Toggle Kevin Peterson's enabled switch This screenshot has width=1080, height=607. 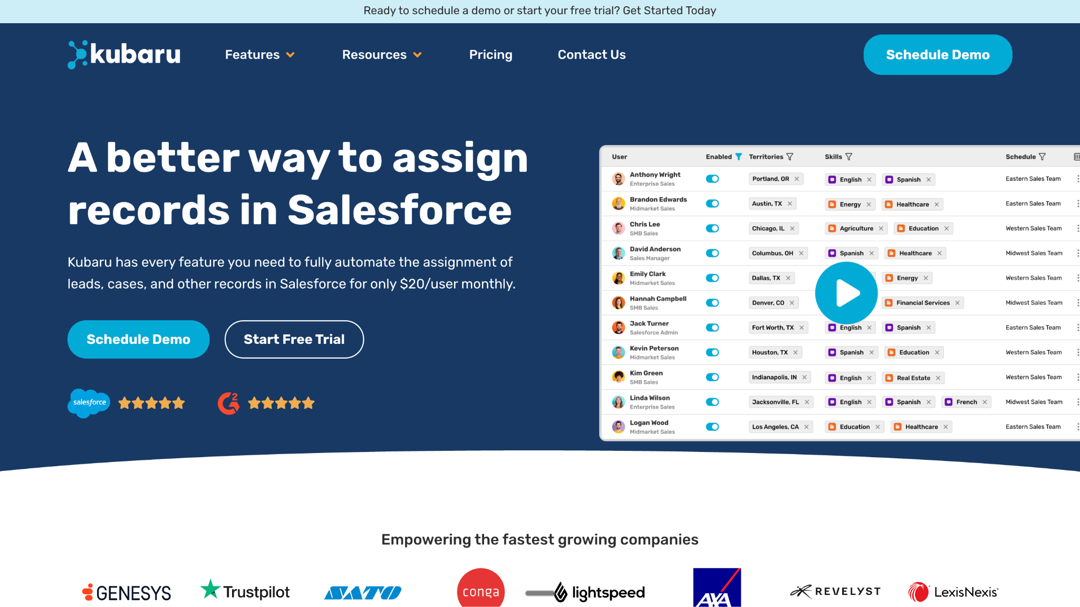[712, 352]
